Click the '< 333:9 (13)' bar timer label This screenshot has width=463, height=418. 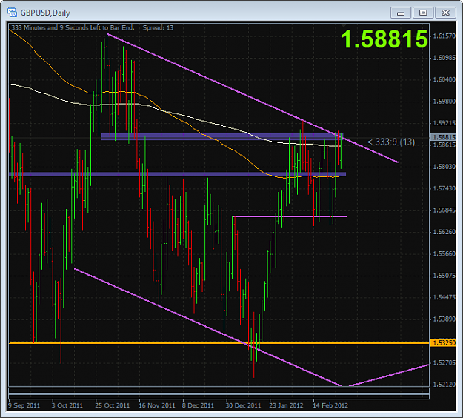tap(391, 142)
